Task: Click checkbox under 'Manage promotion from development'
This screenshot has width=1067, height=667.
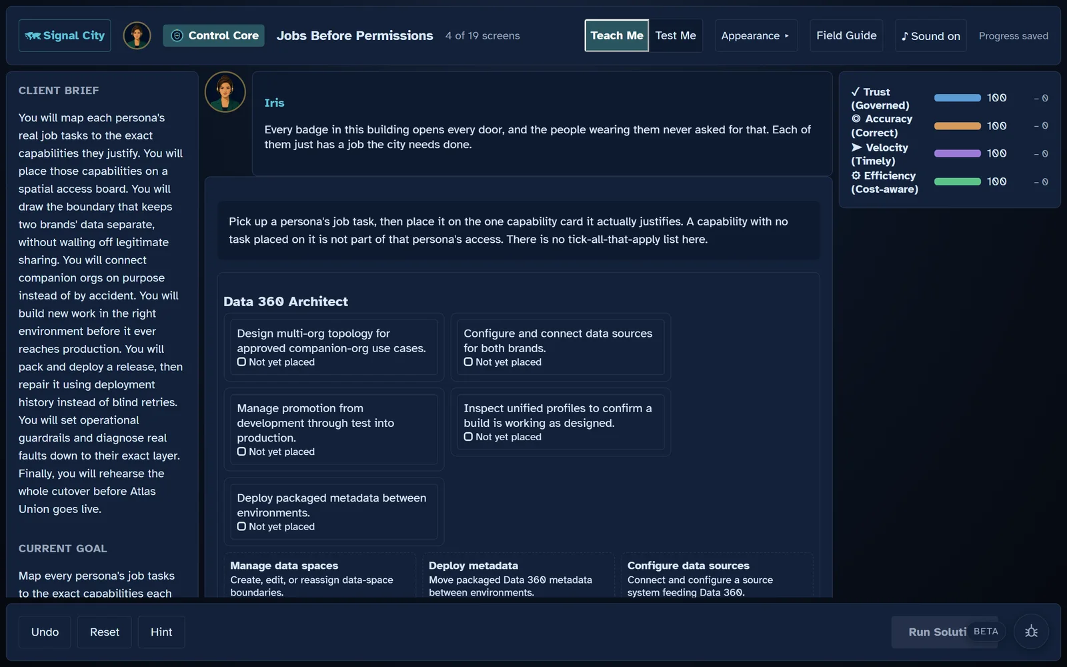Action: click(x=241, y=452)
